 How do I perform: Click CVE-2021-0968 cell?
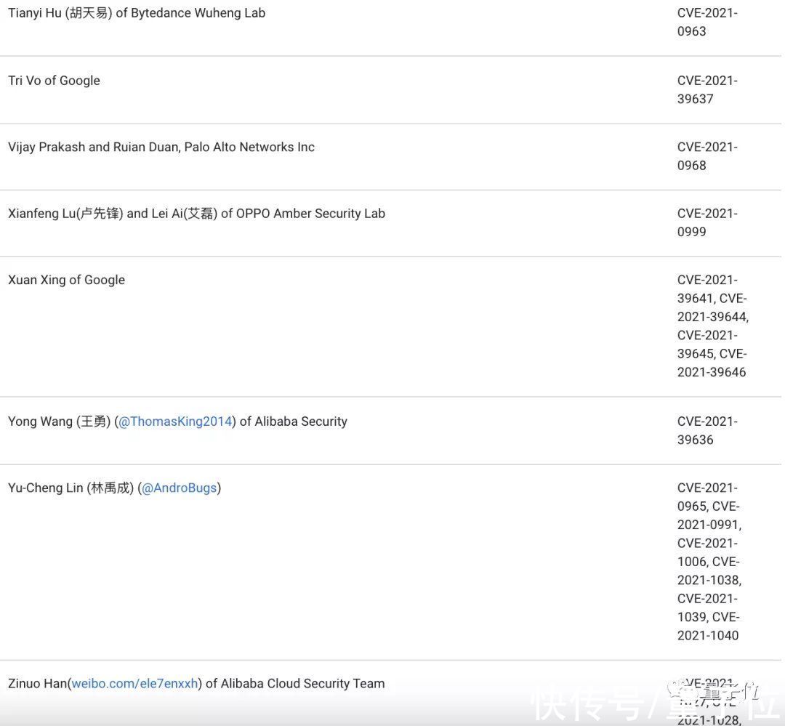pos(707,156)
